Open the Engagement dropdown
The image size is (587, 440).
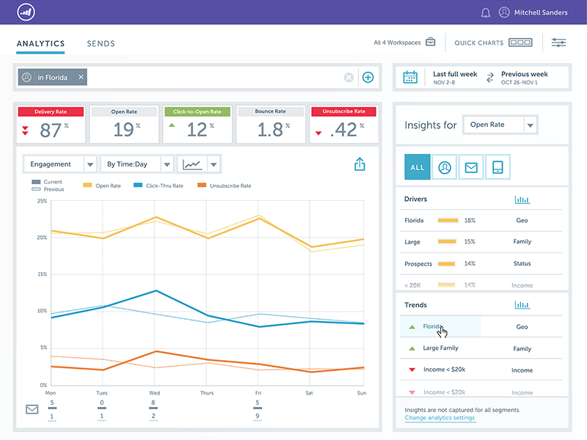tap(59, 164)
